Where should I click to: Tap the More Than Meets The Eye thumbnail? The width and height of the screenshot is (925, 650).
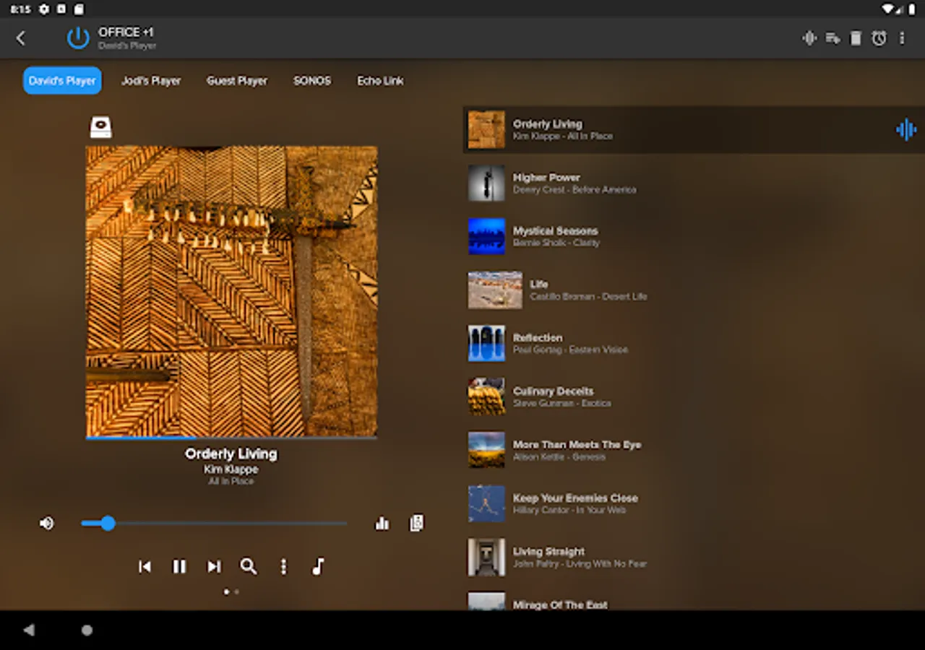486,451
